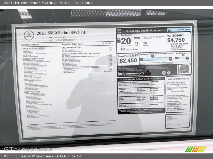Click the 2021 S580 Sedan 4MATIC title
Image resolution: width=213 pixels, height=159 pixels.
pyautogui.click(x=62, y=33)
